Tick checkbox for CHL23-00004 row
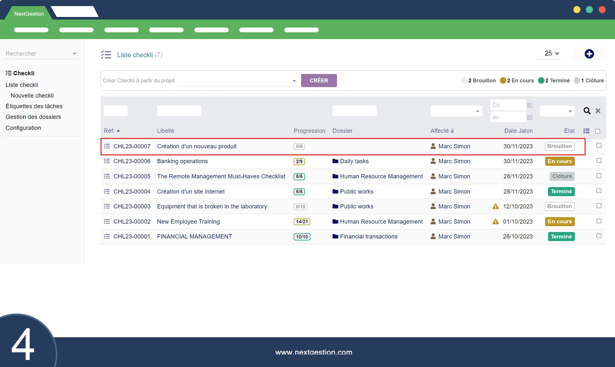 pos(599,191)
